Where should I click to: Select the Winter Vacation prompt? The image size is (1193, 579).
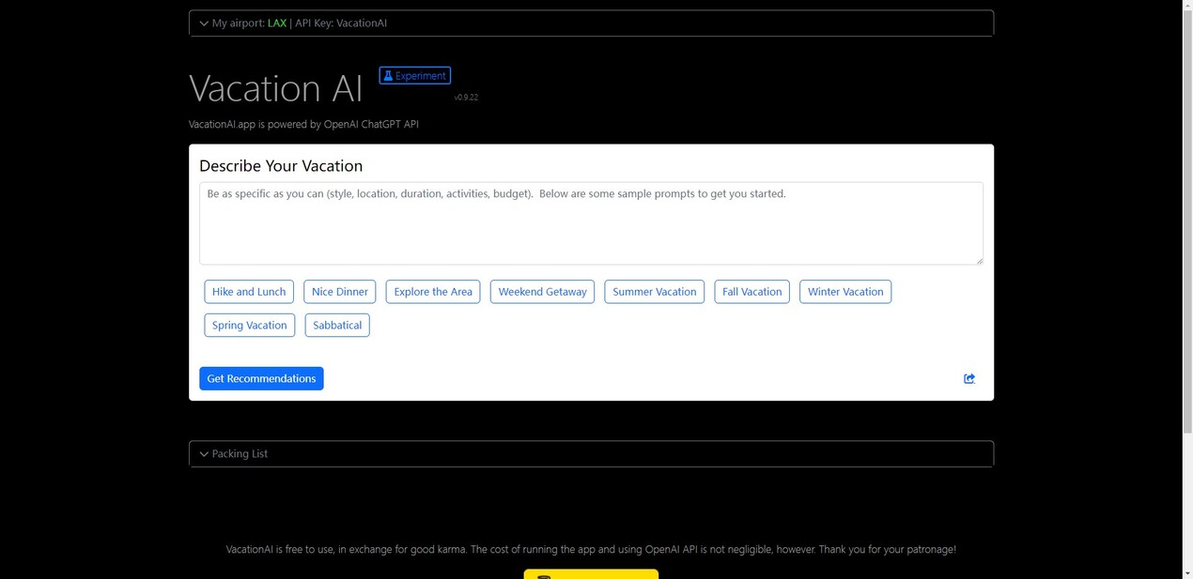pyautogui.click(x=844, y=292)
